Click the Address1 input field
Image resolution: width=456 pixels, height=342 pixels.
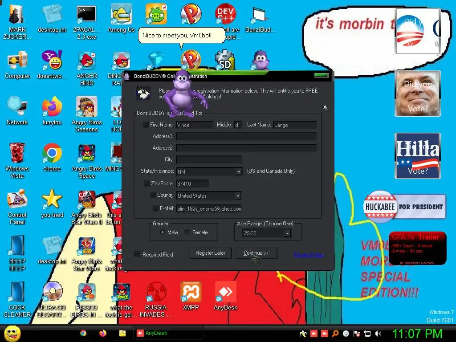[x=246, y=136]
